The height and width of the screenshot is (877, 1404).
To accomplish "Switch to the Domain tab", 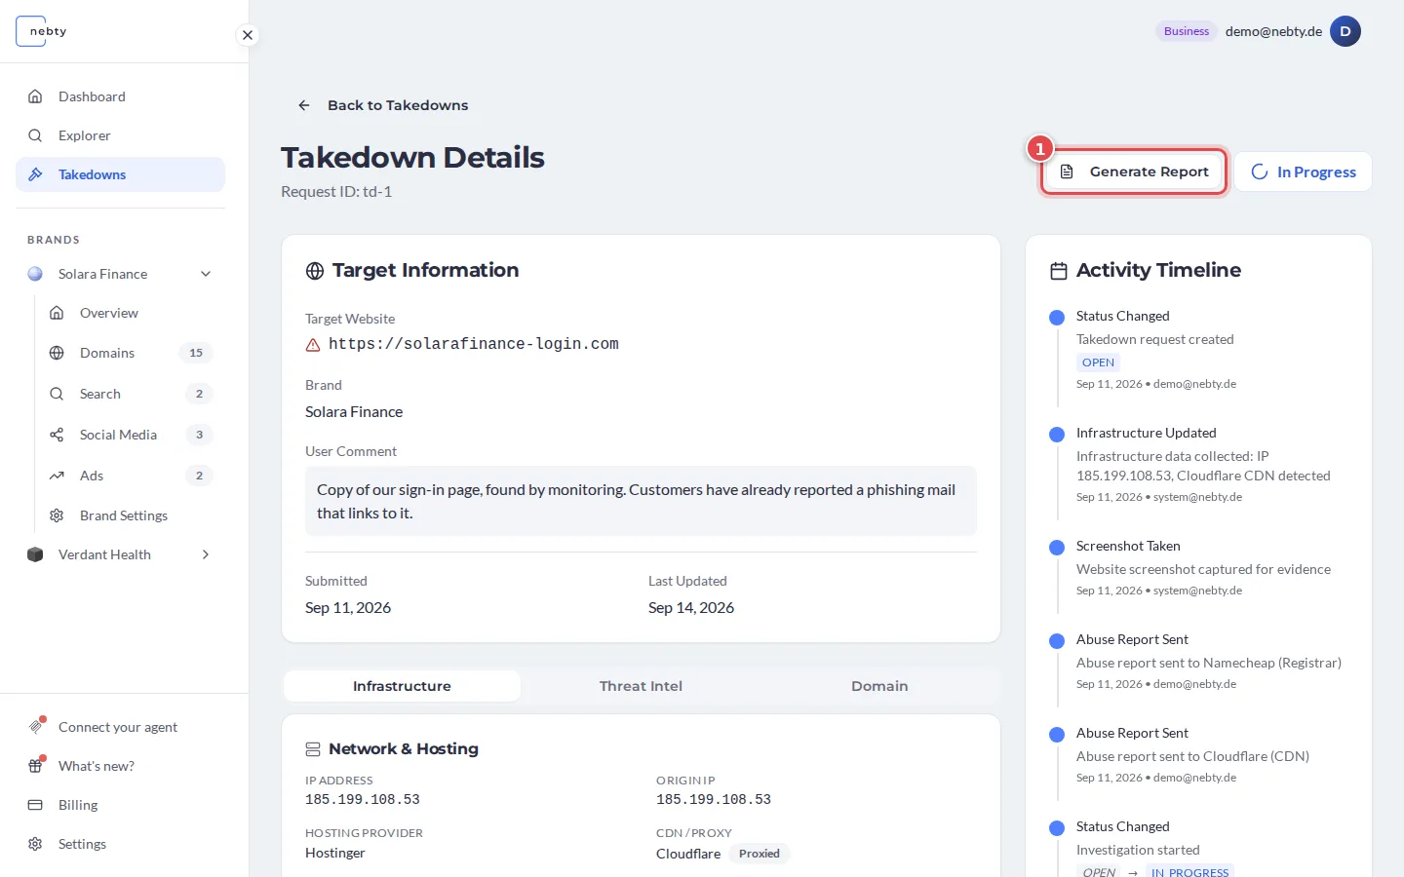I will click(x=879, y=686).
